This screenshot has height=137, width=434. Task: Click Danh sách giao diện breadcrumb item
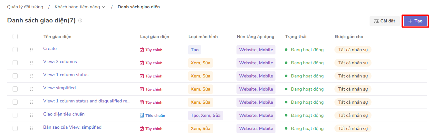pos(139,7)
